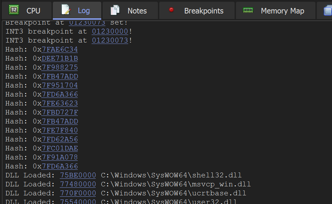The width and height of the screenshot is (332, 204).
Task: Open hash link 7FE7F840
Action: [60, 130]
